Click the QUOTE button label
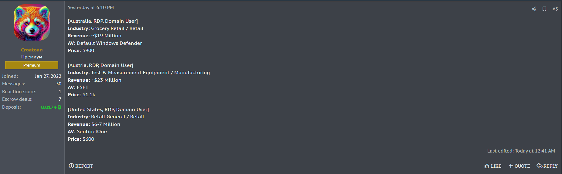The image size is (562, 174). pyautogui.click(x=522, y=166)
